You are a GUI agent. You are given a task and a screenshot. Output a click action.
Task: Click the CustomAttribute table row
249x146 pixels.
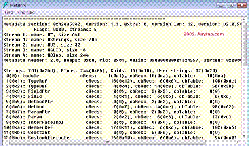[x=120, y=138]
